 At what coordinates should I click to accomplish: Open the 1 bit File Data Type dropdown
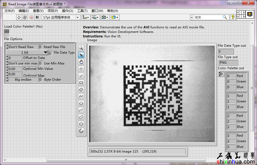(x=27, y=53)
